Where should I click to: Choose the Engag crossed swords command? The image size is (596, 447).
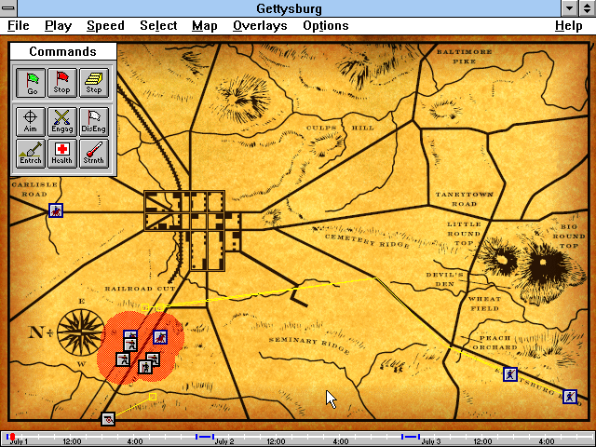tap(62, 122)
